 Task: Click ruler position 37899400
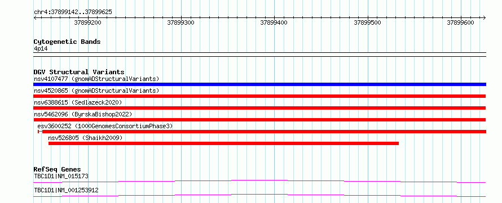coord(274,22)
